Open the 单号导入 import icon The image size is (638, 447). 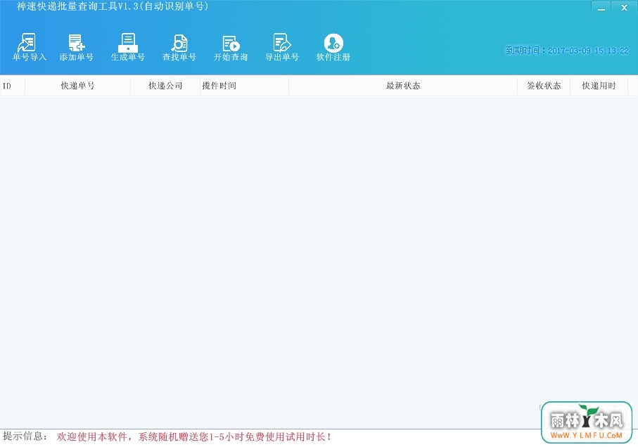[30, 47]
